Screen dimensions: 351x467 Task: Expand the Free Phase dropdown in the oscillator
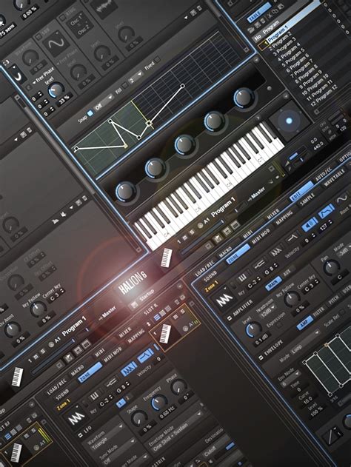pyautogui.click(x=43, y=75)
